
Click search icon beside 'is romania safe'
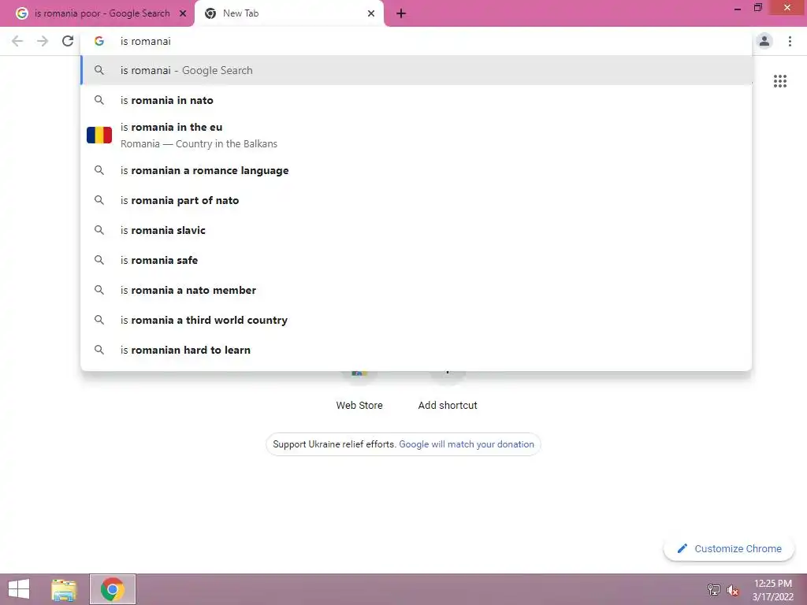tap(99, 260)
